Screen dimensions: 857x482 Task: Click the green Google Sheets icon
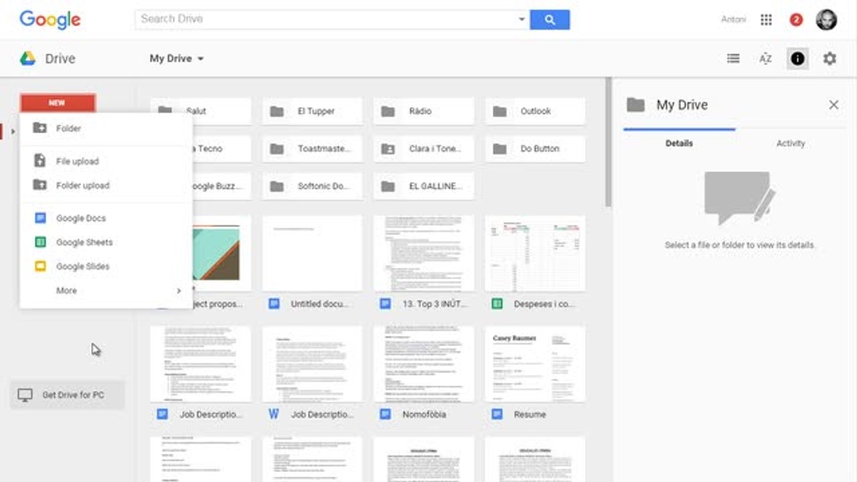click(x=40, y=242)
